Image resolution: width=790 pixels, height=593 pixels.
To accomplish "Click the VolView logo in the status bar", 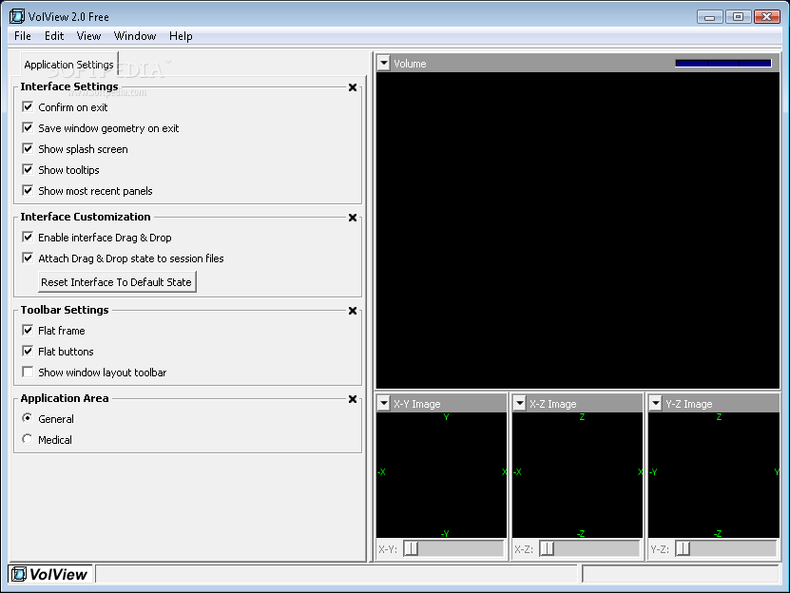I will coord(49,574).
